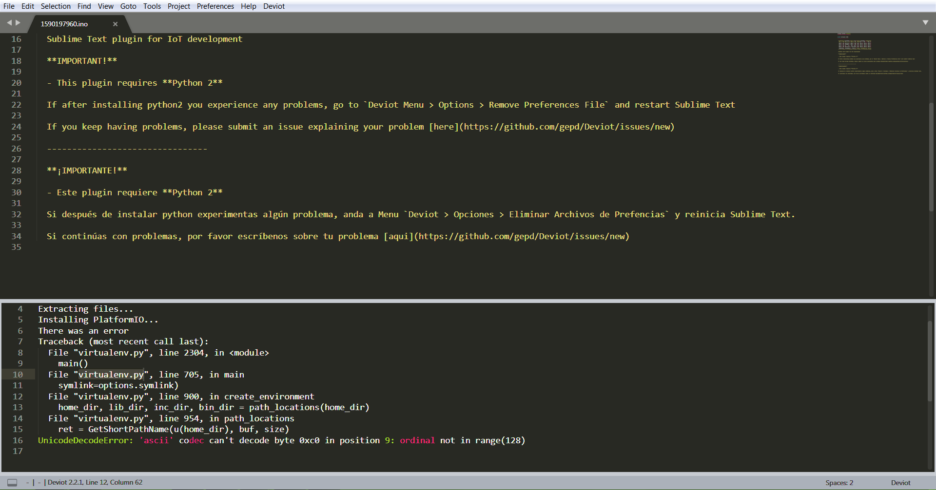
Task: Click the editor vertical scrollbar
Action: pos(932,157)
